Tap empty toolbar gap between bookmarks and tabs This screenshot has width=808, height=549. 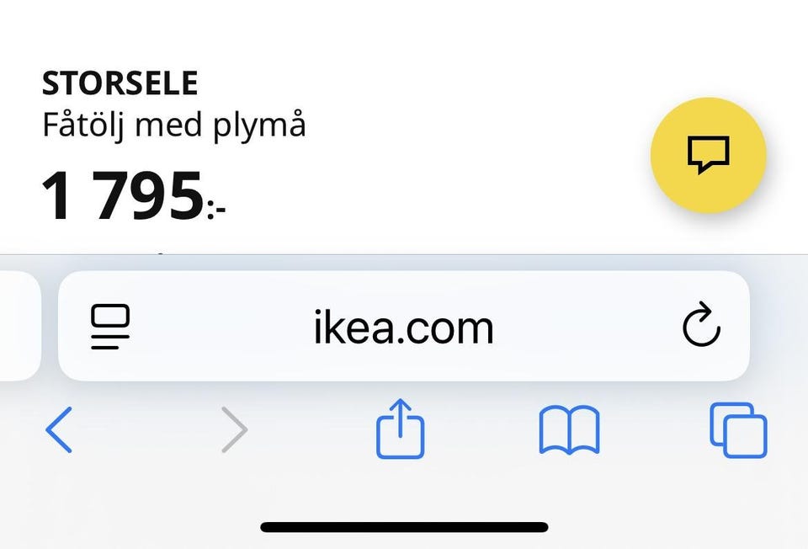[655, 430]
